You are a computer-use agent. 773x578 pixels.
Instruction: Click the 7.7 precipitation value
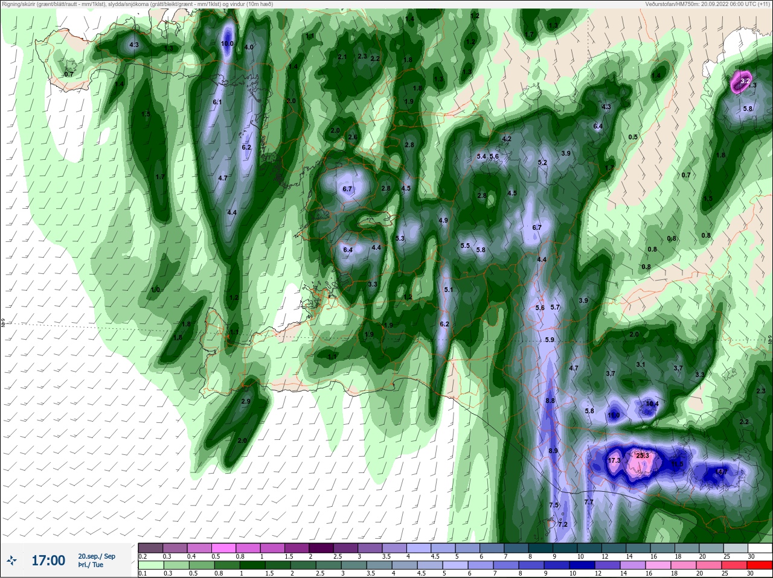pos(589,502)
